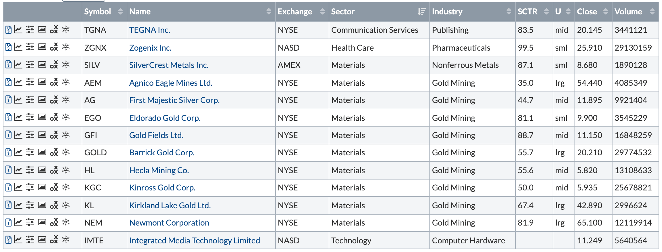Sort the table by SCTR arrows
This screenshot has width=662, height=252.
[546, 12]
